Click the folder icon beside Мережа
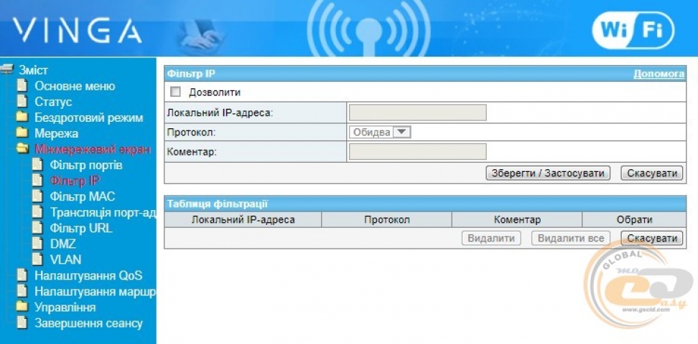The width and height of the screenshot is (698, 344). pyautogui.click(x=22, y=133)
